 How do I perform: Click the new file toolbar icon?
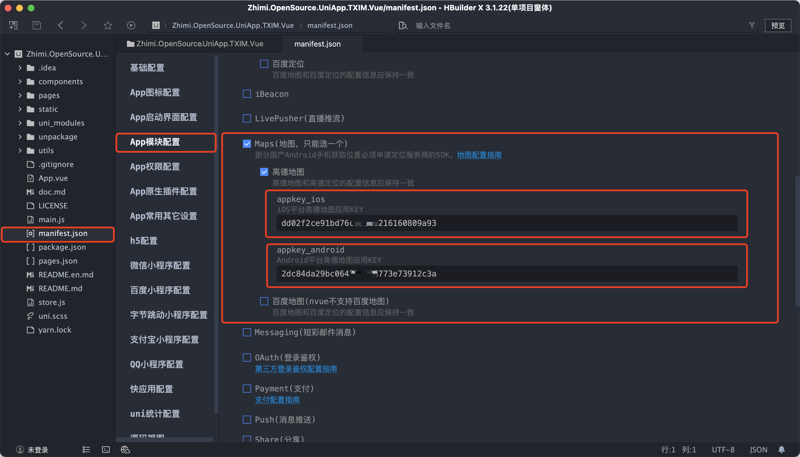(x=13, y=25)
